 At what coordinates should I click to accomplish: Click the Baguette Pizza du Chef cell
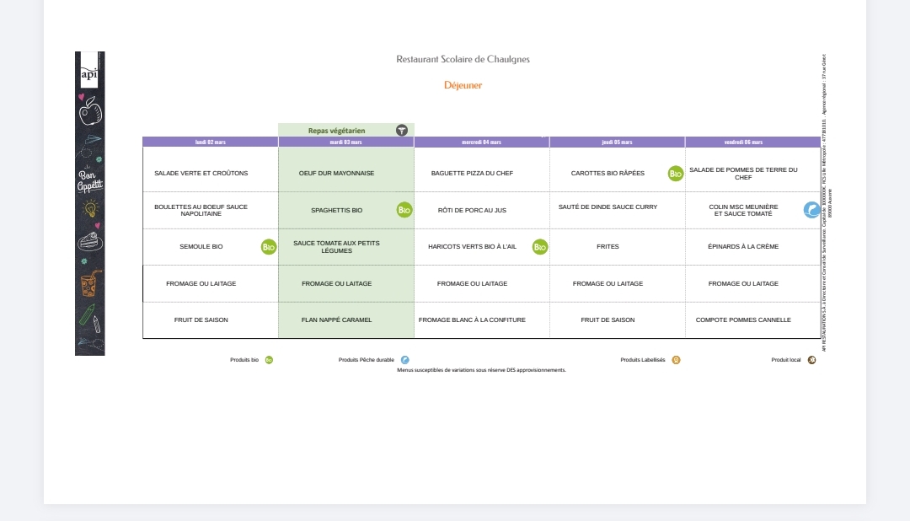point(472,174)
